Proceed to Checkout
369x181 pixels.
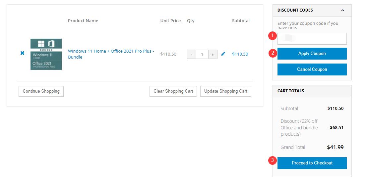click(312, 163)
